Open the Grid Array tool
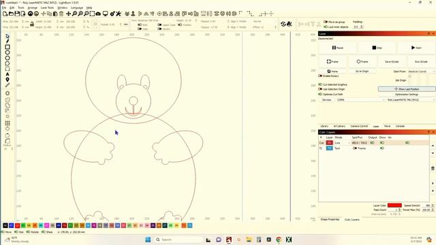The height and width of the screenshot is (245, 436). click(x=7, y=123)
